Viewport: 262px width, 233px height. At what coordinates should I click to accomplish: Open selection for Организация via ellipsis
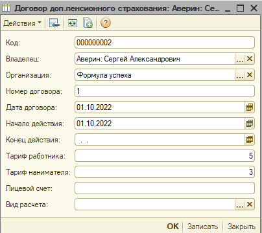click(x=240, y=75)
